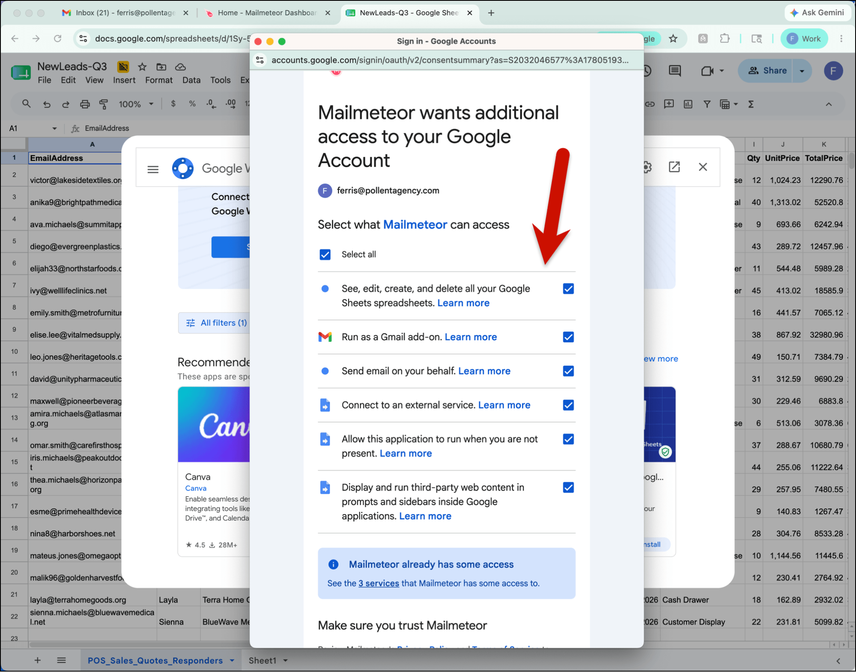Viewport: 856px width, 672px height.
Task: Click Learn more for Google Sheets access
Action: coord(463,303)
